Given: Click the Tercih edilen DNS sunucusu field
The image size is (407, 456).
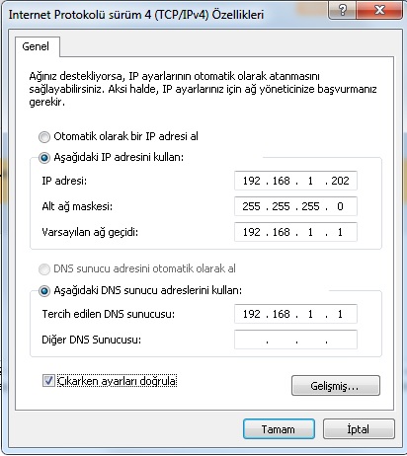Looking at the screenshot, I should (x=295, y=314).
